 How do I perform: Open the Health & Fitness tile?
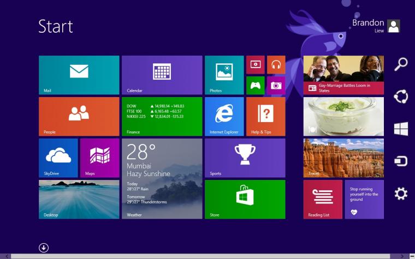tap(364, 199)
